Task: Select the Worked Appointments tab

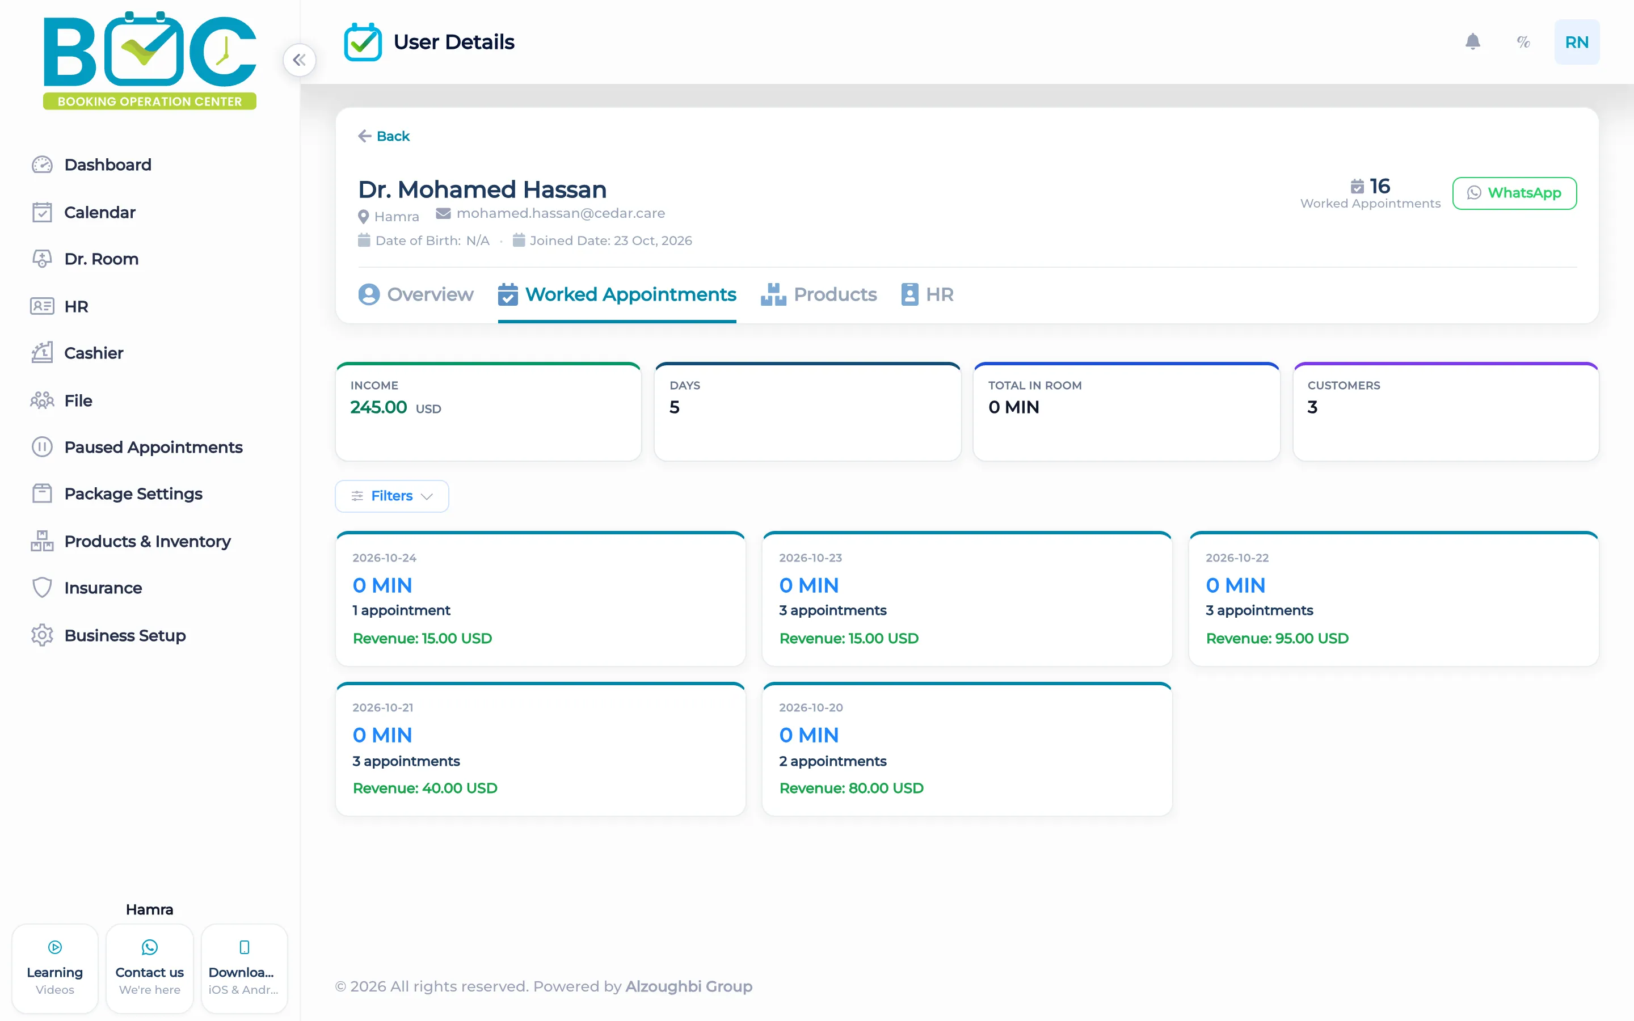Action: (617, 294)
